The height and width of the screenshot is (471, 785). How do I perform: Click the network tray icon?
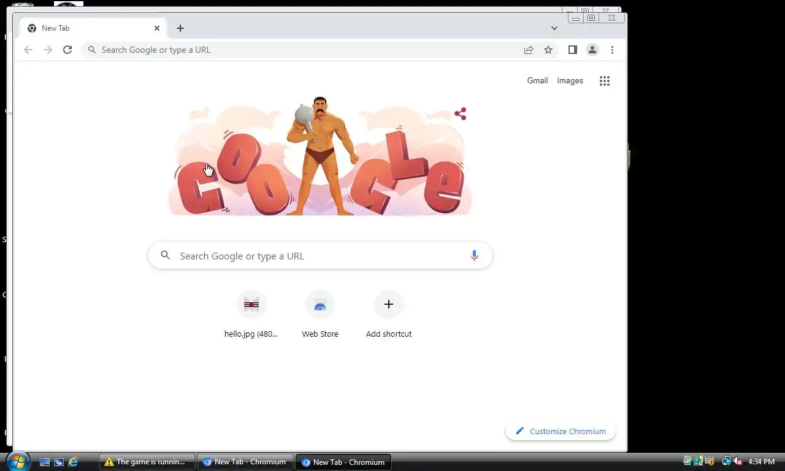(726, 461)
